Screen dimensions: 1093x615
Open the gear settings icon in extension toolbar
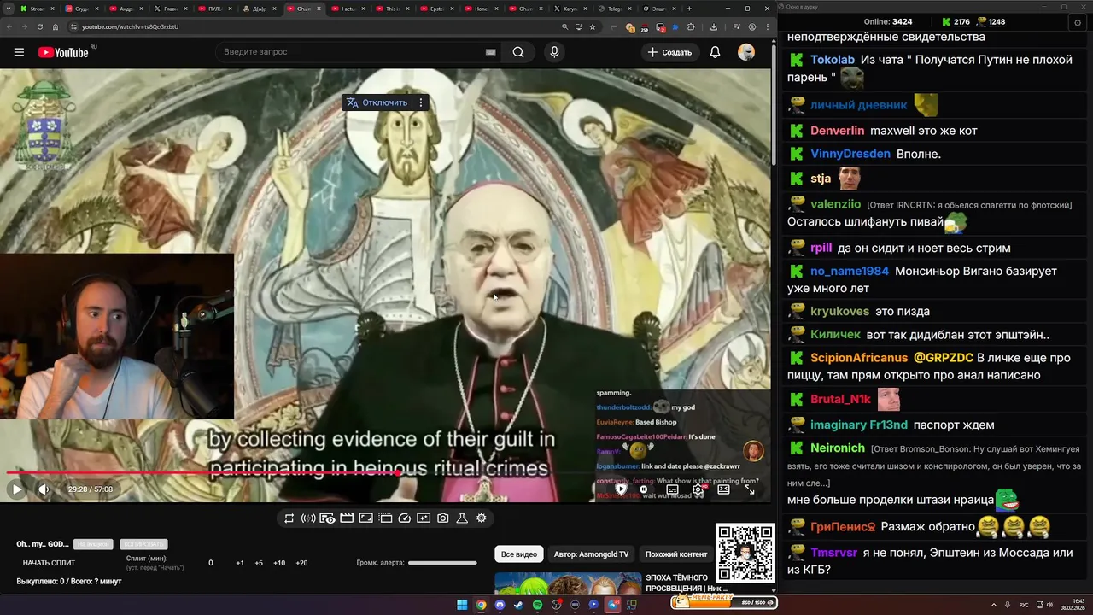482,518
